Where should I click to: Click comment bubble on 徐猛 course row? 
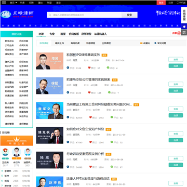[x=109, y=92]
